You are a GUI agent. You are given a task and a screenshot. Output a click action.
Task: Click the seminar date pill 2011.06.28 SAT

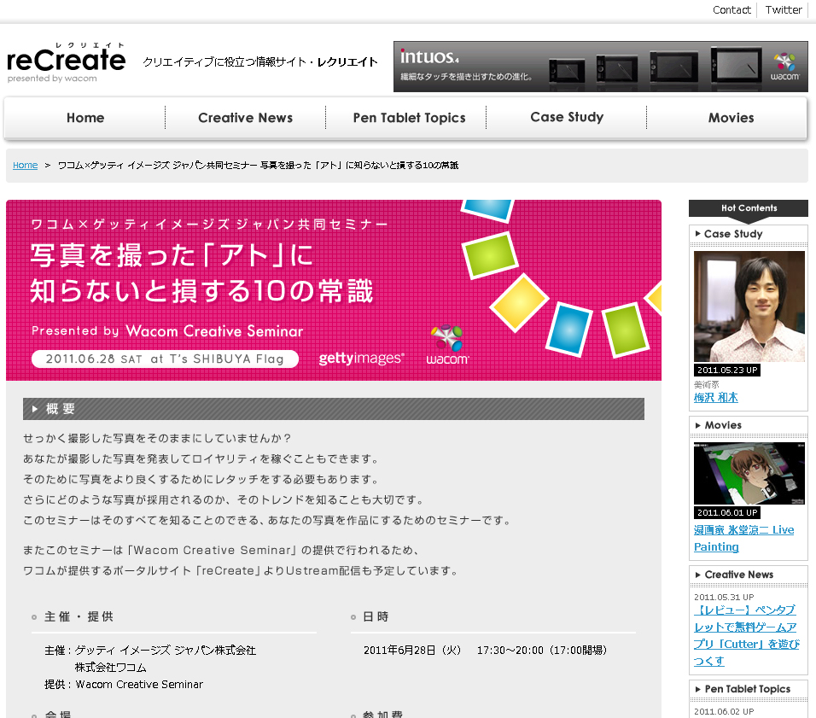coord(165,359)
